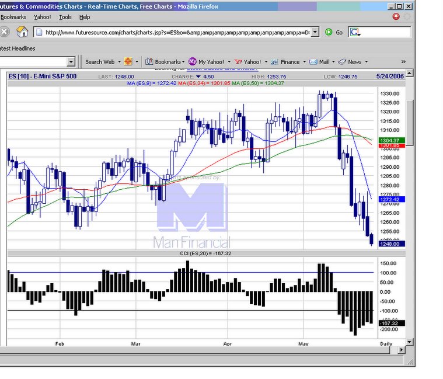
Task: Expand the crosshair icon dropdown arrow
Action: tap(137, 62)
